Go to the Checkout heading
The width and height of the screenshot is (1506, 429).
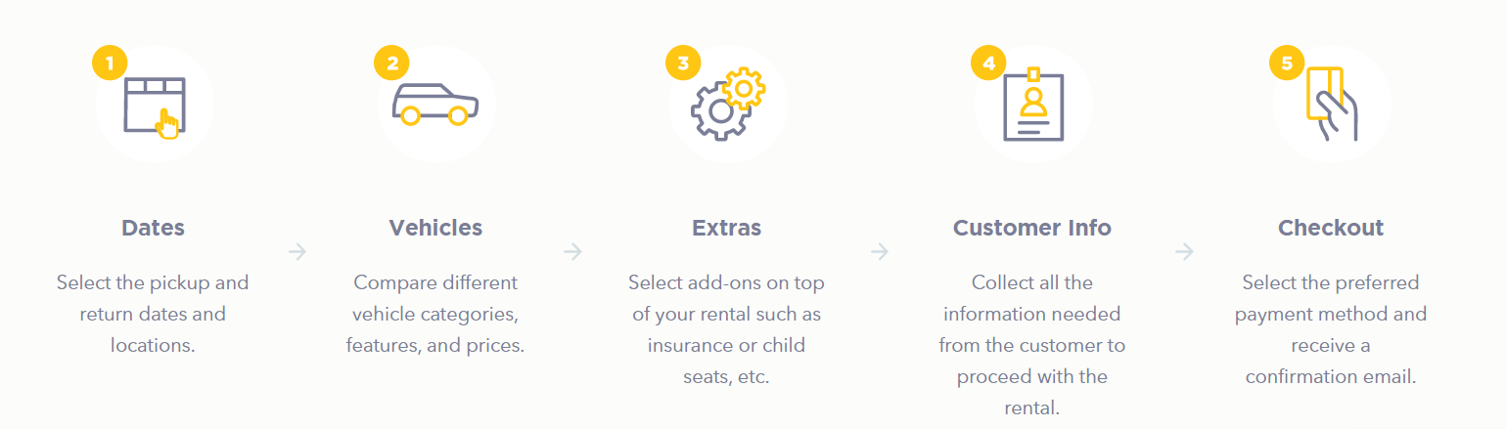pos(1331,228)
